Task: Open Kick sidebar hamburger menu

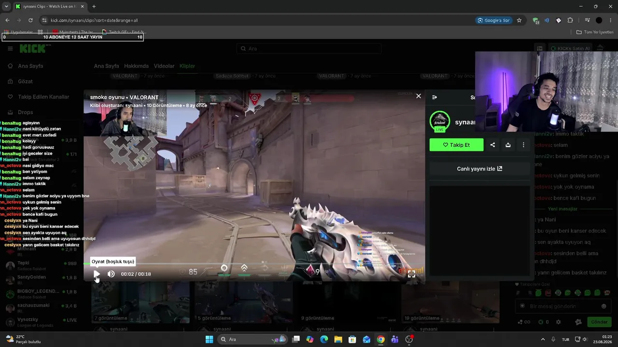Action: pyautogui.click(x=10, y=49)
